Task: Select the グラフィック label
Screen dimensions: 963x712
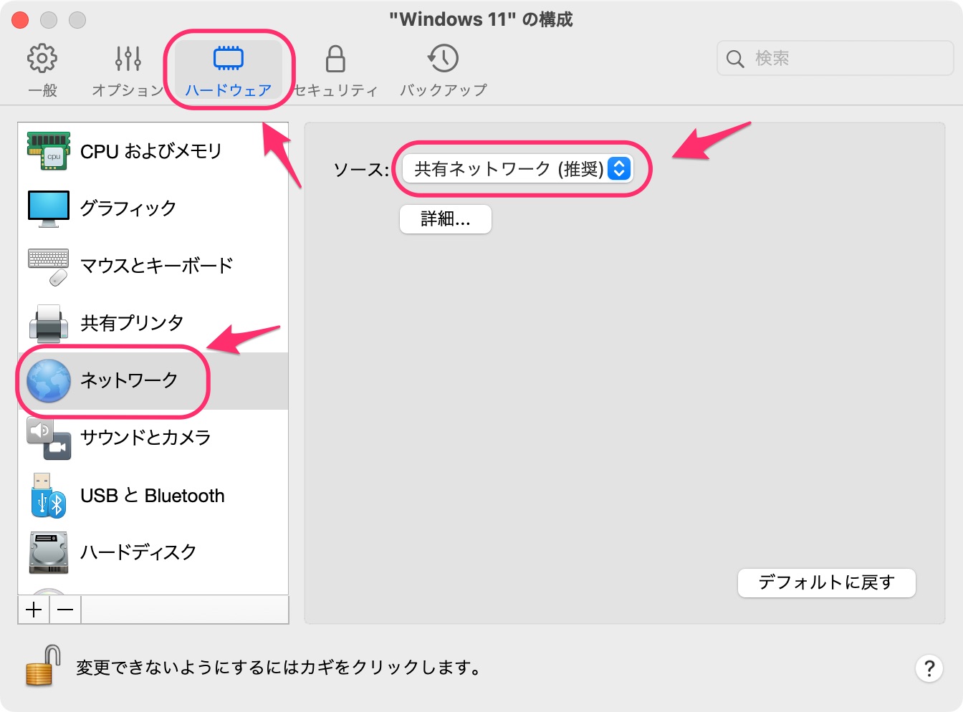Action: click(128, 208)
